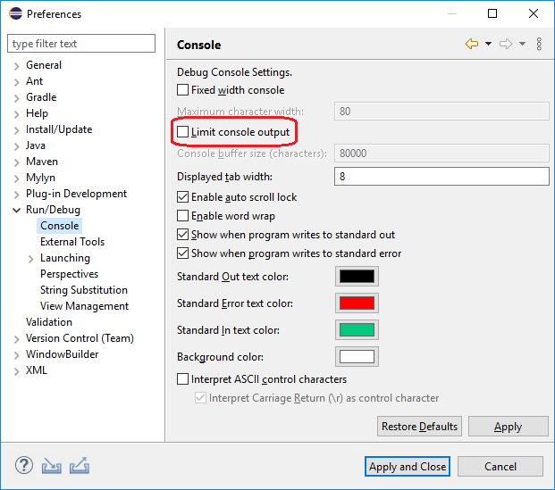Collapse the Run/Debug tree node
The height and width of the screenshot is (490, 555).
coord(16,211)
